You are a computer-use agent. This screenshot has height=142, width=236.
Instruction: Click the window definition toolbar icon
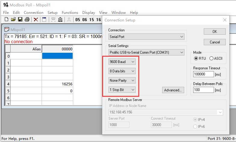(x=44, y=20)
